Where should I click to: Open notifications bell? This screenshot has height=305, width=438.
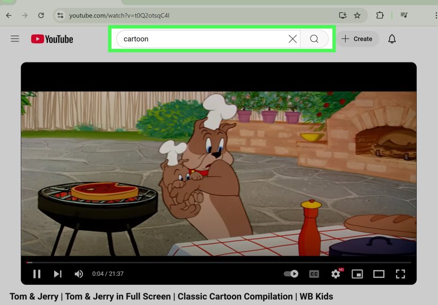[x=392, y=39]
